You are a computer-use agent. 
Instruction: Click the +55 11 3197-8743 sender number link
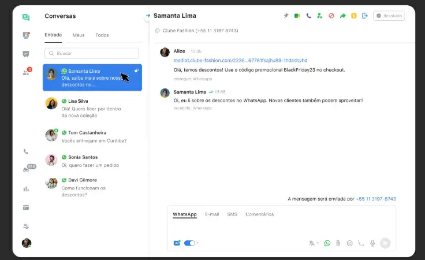[376, 199]
